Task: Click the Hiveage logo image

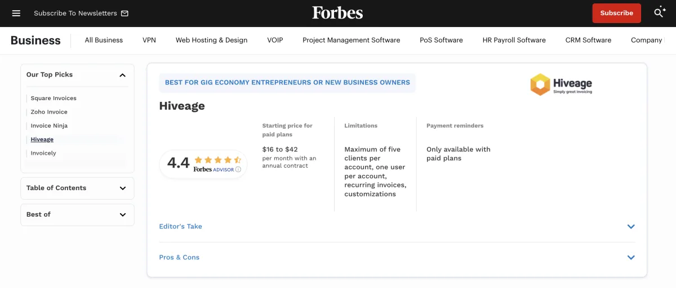Action: click(561, 84)
